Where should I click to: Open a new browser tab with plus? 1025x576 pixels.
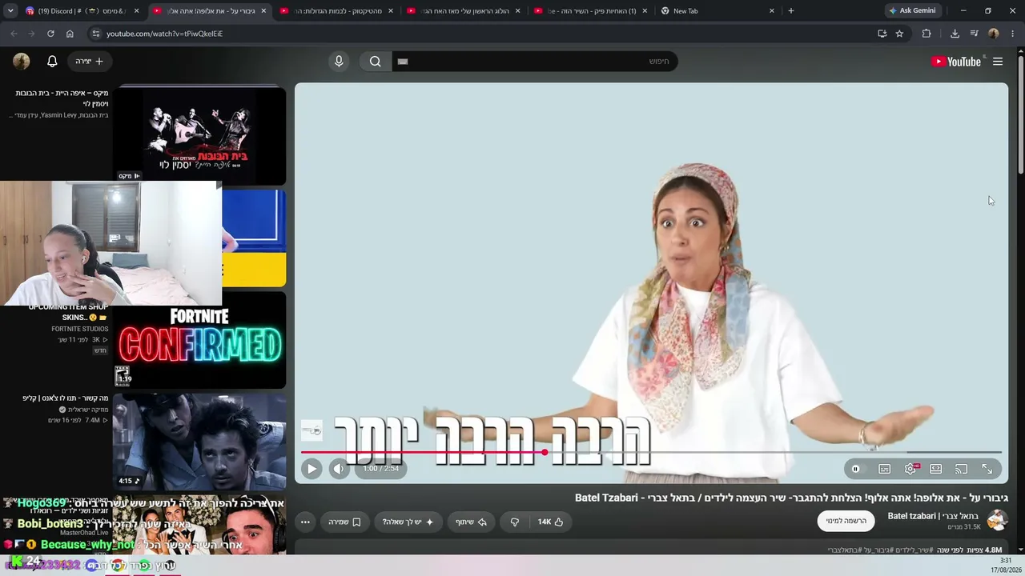791,11
